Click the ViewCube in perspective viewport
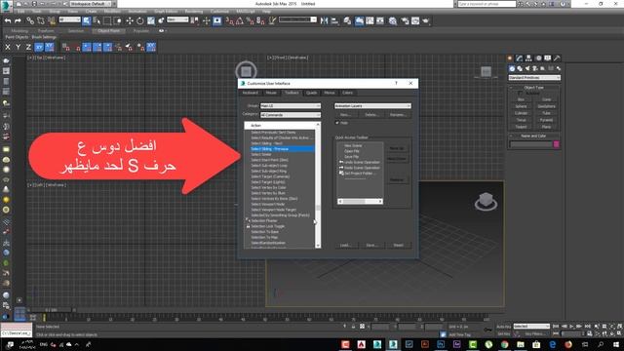The height and width of the screenshot is (351, 624). pos(486,201)
